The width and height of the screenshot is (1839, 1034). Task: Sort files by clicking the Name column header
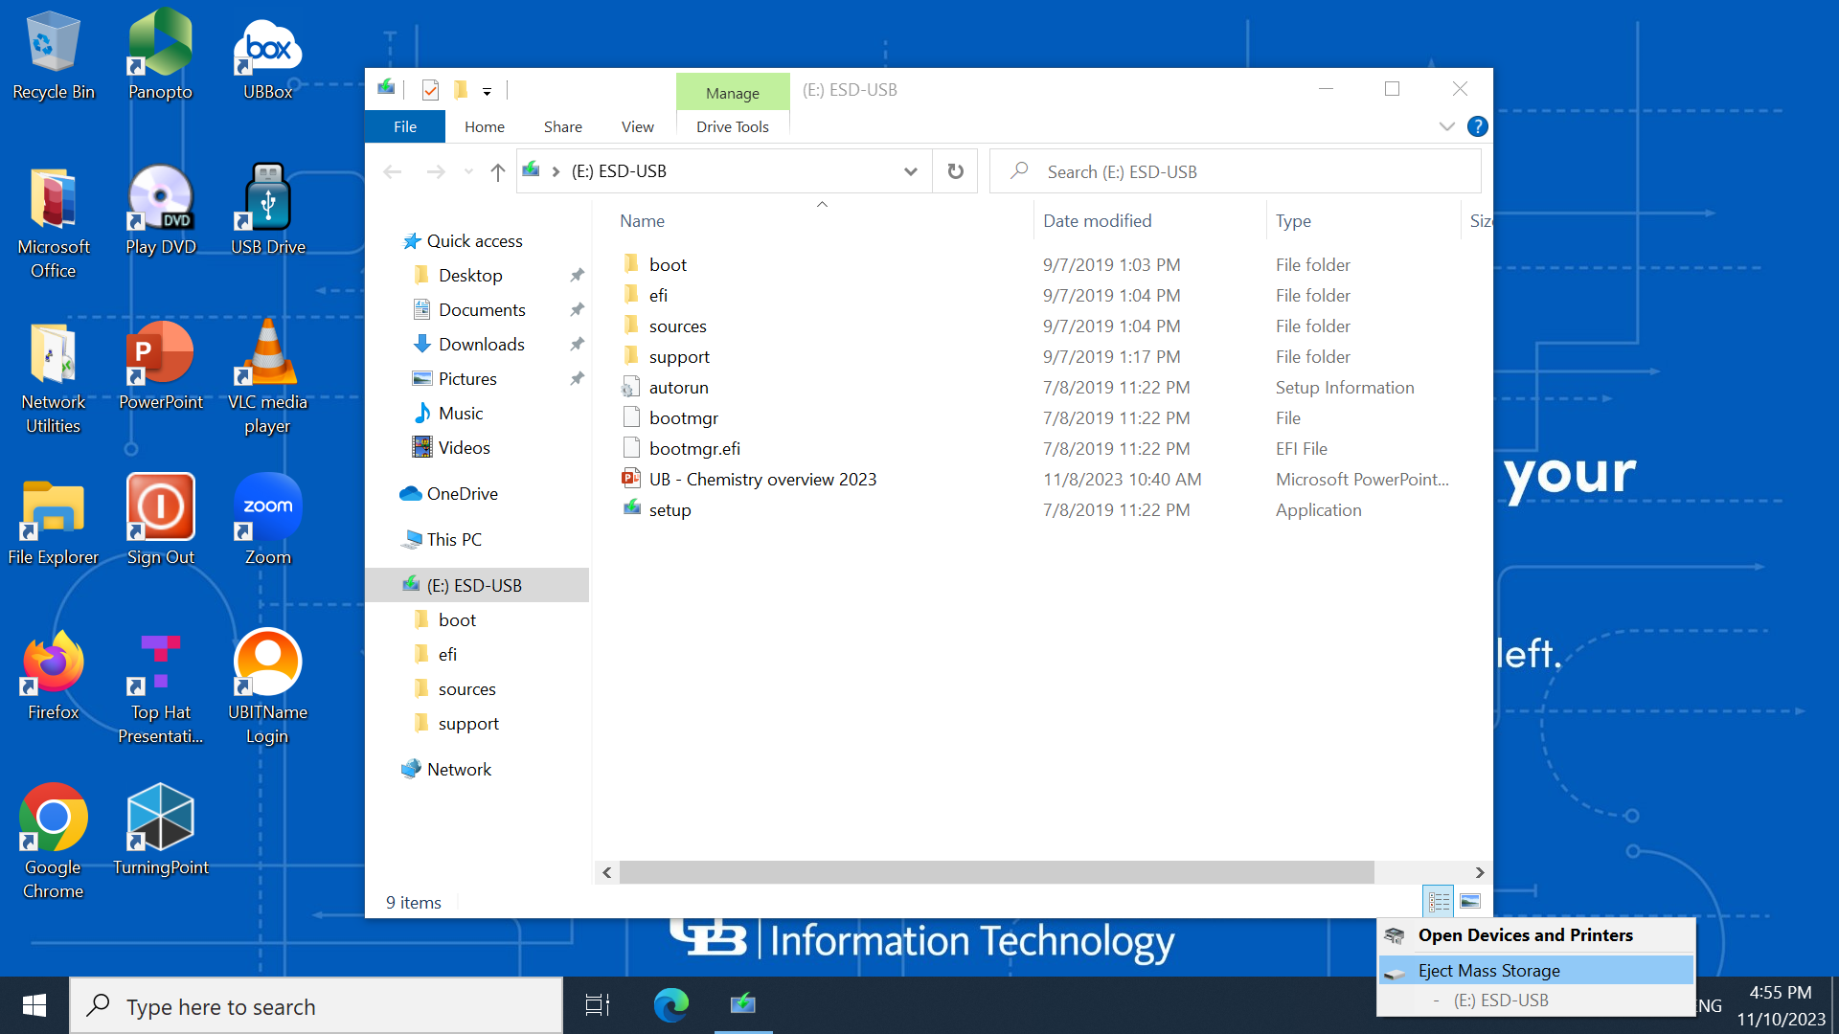point(642,220)
